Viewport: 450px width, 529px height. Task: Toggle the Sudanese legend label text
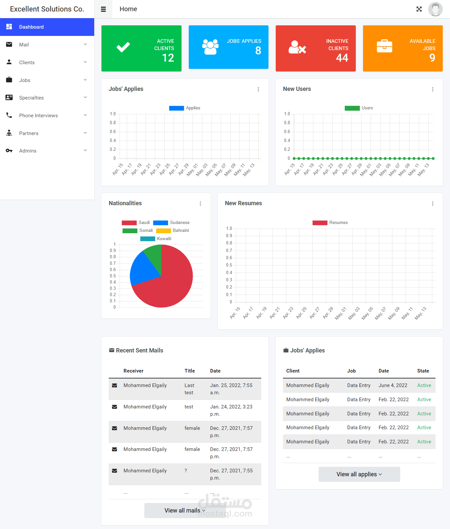click(180, 223)
